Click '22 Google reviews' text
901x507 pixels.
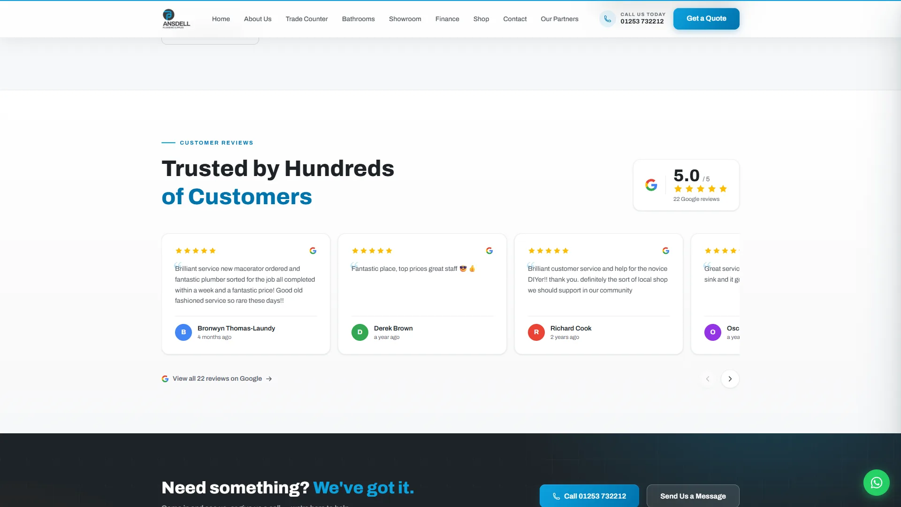click(696, 199)
